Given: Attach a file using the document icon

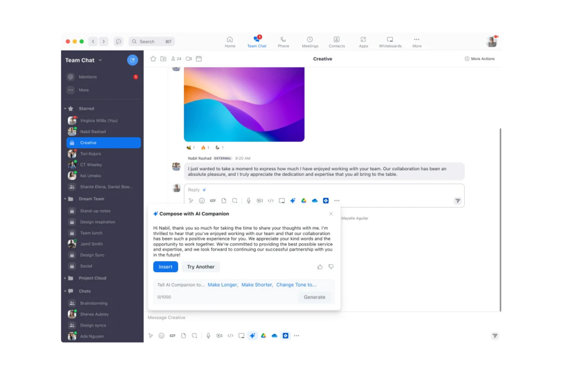Looking at the screenshot, I should tap(224, 200).
